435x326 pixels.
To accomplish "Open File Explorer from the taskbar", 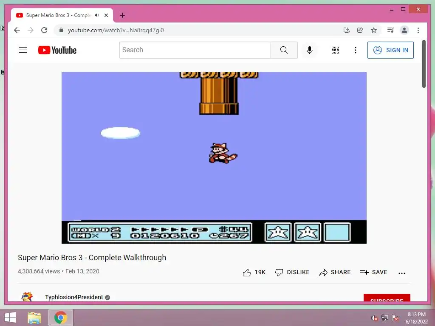I will pos(34,318).
